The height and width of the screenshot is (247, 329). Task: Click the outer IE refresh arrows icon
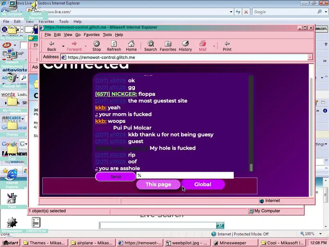pyautogui.click(x=238, y=12)
